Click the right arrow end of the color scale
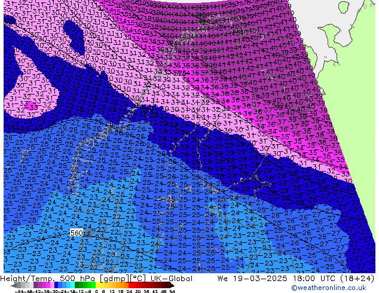Image resolution: width=379 pixels, height=293 pixels. (x=172, y=285)
